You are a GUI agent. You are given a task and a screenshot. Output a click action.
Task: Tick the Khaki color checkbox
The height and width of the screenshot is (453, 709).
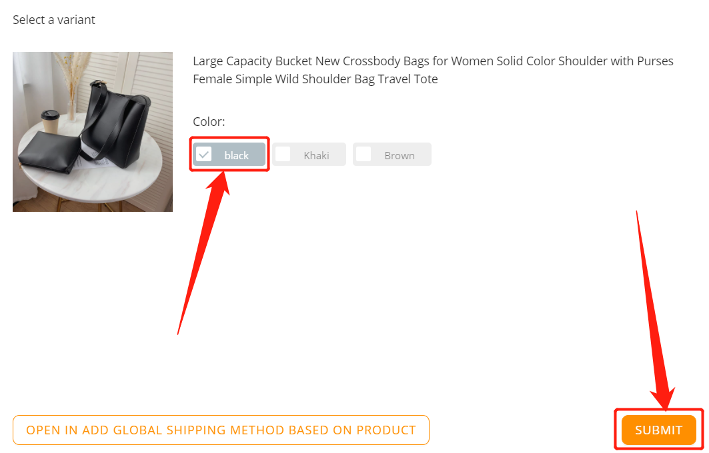(x=283, y=155)
